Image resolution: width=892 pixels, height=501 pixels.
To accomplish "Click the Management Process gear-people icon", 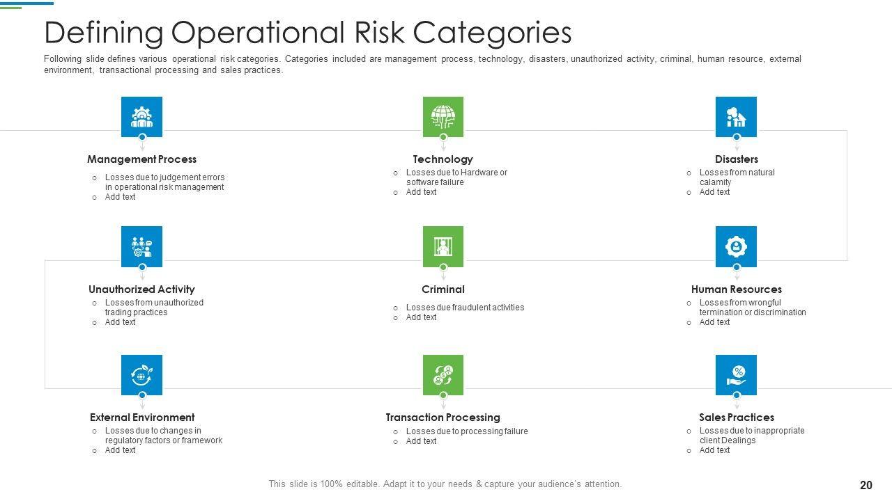I will (141, 116).
